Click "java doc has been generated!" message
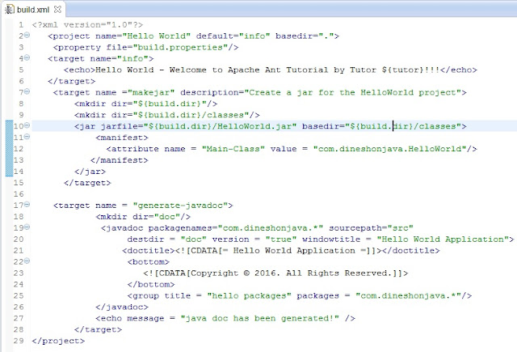The image size is (517, 352). pyautogui.click(x=260, y=318)
